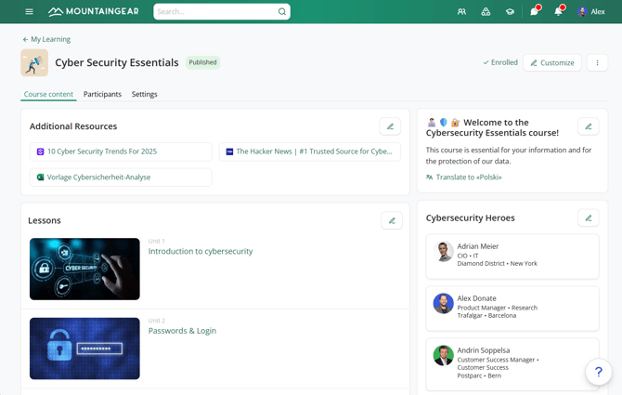Click the search input field
Viewport: 622px width, 395px height.
215,12
